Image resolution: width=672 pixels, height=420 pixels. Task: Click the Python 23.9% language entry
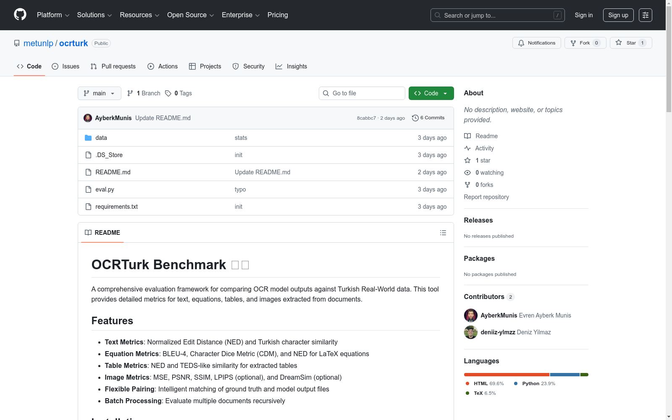535,383
